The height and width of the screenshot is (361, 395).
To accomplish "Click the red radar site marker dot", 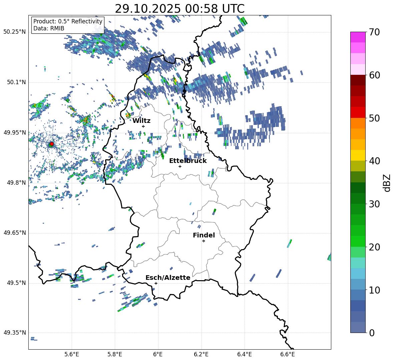I will (x=52, y=144).
